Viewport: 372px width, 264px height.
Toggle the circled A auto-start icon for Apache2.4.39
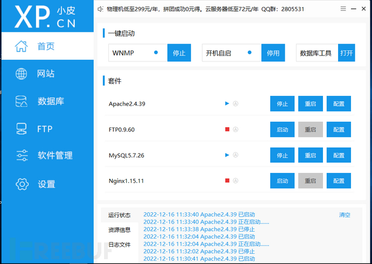(236, 103)
